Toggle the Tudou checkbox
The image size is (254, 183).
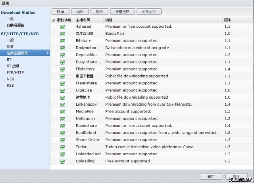63,147
